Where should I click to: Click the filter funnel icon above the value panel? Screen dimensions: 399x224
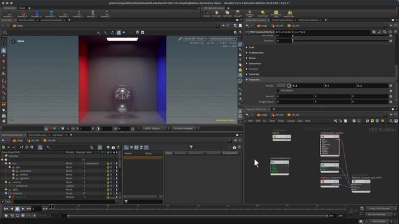[x=191, y=147]
